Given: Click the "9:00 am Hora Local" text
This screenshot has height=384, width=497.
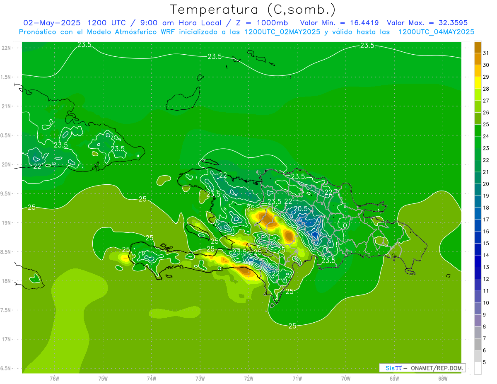Looking at the screenshot, I should pos(181,23).
